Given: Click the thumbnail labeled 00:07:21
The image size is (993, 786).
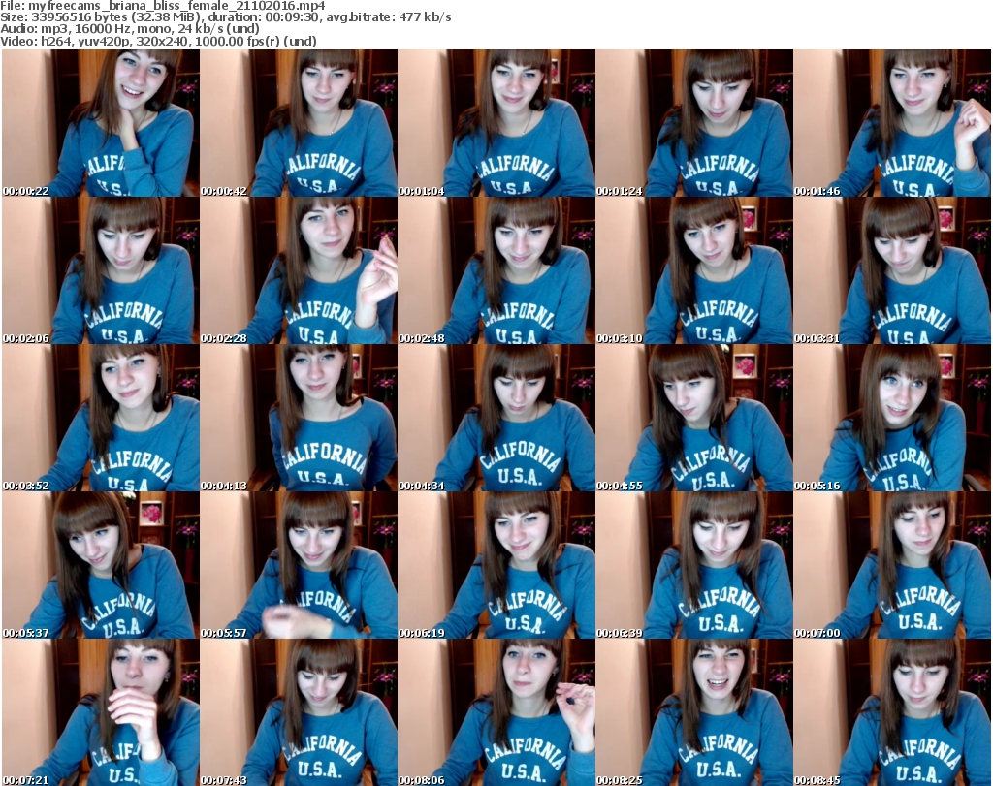Looking at the screenshot, I should tap(100, 712).
